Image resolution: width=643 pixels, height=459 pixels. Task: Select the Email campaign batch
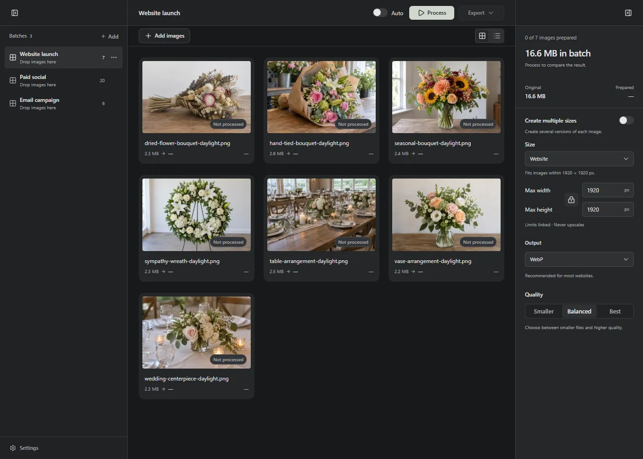pyautogui.click(x=63, y=103)
